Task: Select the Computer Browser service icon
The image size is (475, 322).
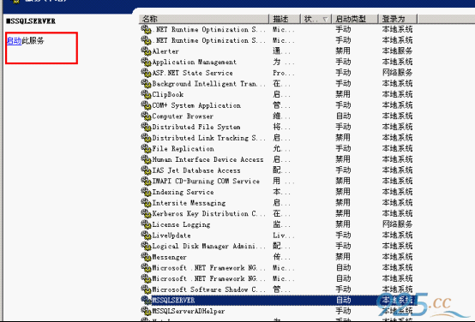Action: click(x=146, y=116)
